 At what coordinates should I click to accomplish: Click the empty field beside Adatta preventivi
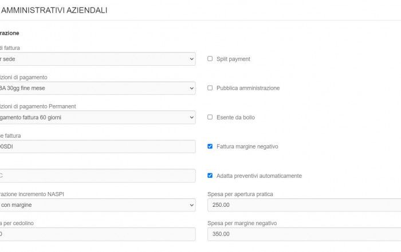click(x=97, y=175)
